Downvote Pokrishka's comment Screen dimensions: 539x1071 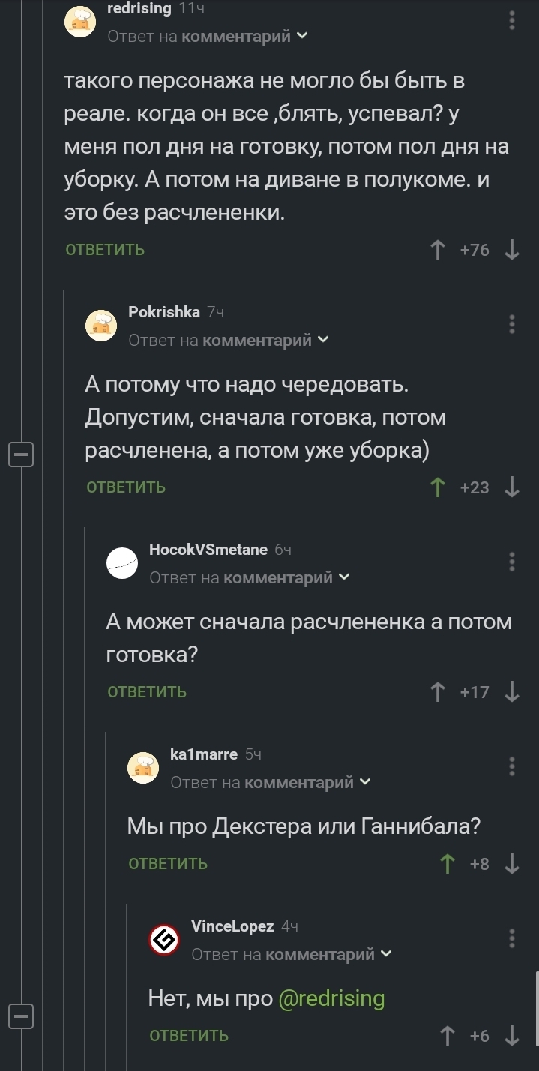pos(512,487)
